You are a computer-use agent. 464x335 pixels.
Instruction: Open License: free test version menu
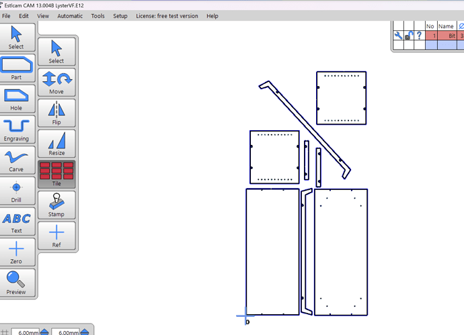point(167,16)
